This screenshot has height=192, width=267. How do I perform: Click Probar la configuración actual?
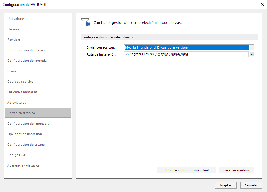pos(186,170)
